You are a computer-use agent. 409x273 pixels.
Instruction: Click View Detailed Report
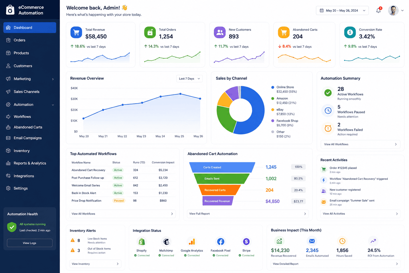tap(336, 264)
